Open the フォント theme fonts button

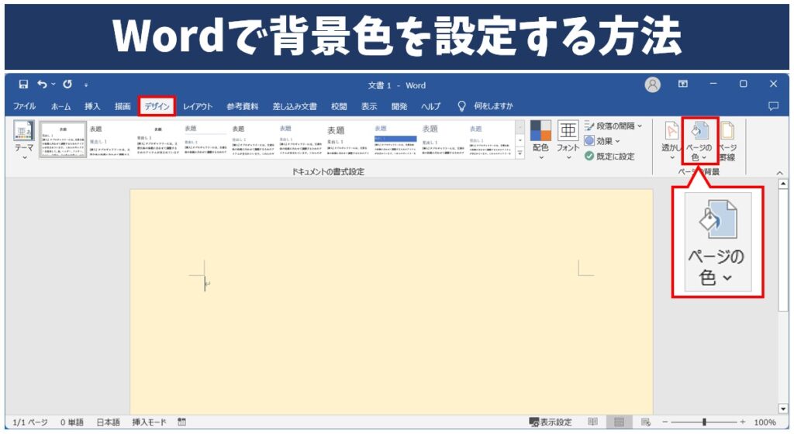click(568, 140)
